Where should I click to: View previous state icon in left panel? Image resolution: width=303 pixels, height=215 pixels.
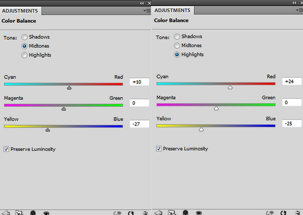pyautogui.click(x=118, y=213)
